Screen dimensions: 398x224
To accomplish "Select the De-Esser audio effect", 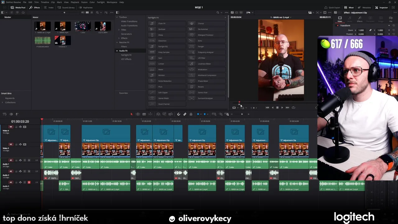I will click(167, 29).
